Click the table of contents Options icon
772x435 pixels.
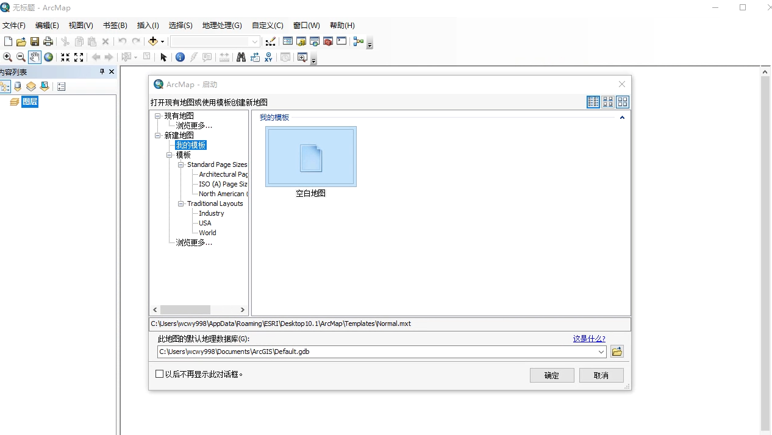coord(62,87)
